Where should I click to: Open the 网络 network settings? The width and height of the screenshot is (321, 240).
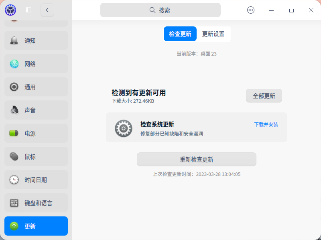click(36, 63)
